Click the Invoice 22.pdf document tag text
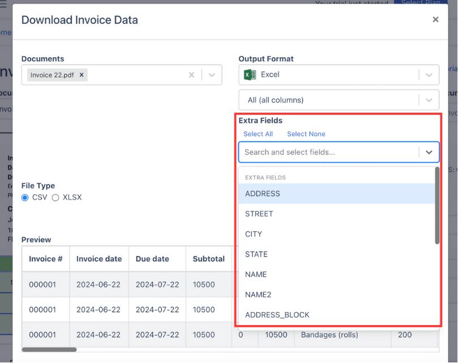458x363 pixels. [x=52, y=75]
